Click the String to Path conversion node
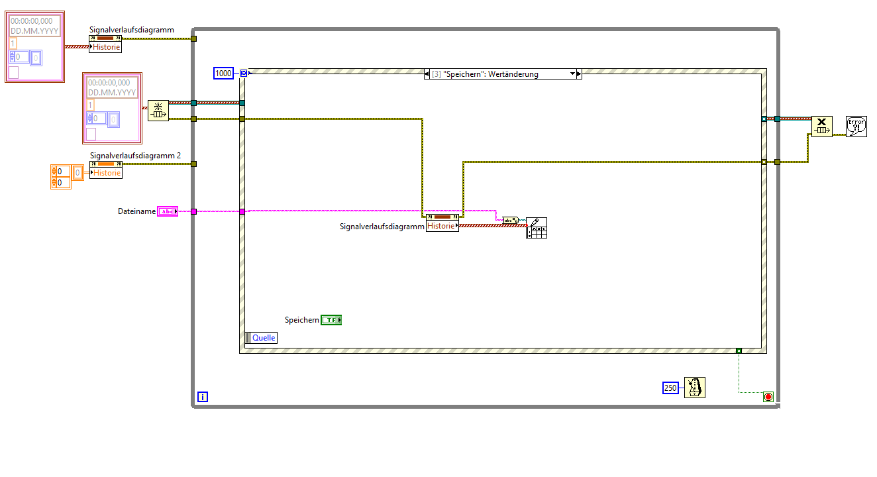The image size is (877, 477). click(511, 220)
